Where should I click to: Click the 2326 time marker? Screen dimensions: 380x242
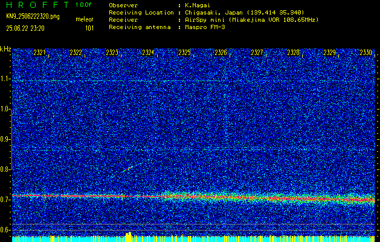[x=221, y=53]
